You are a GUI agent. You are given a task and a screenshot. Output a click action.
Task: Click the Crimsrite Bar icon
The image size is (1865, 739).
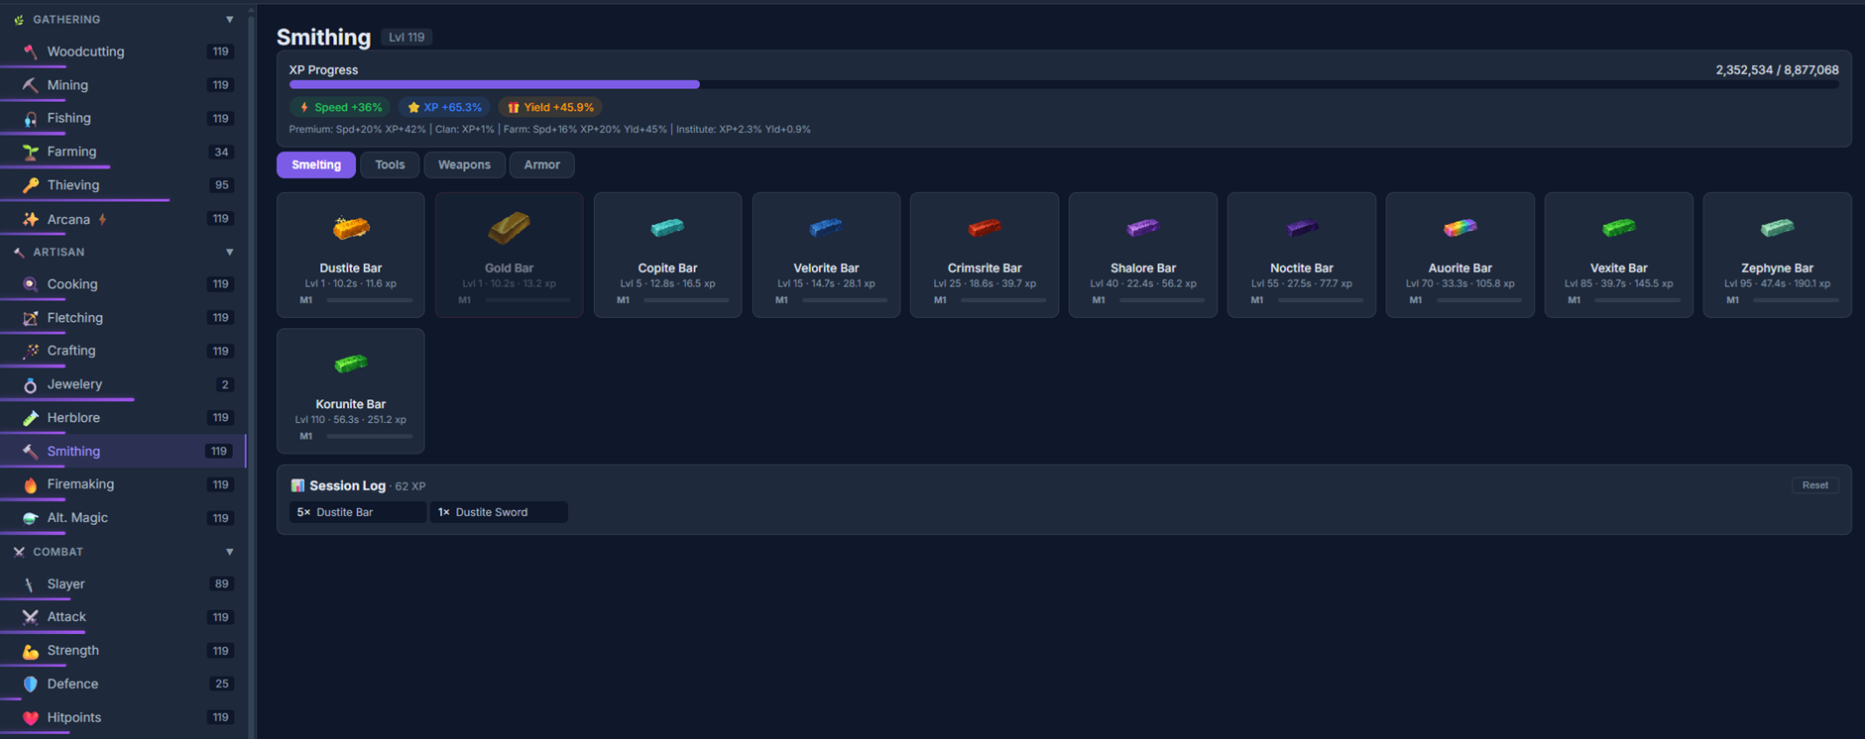pyautogui.click(x=985, y=228)
